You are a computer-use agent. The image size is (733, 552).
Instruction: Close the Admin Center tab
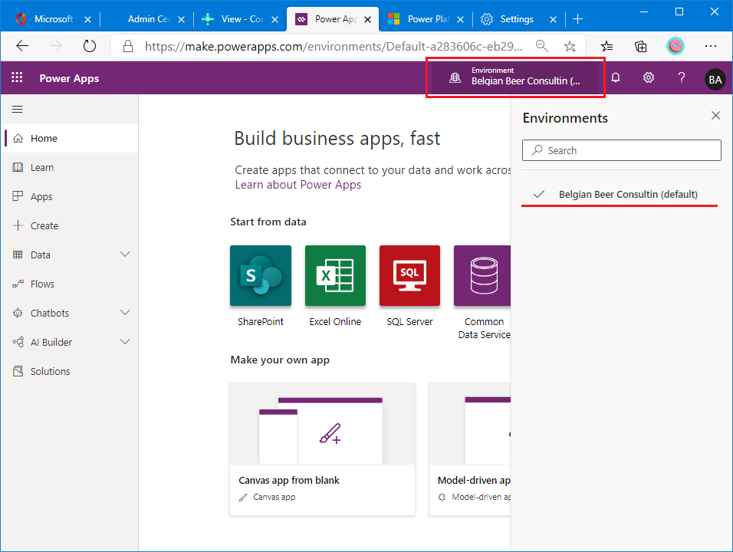click(182, 19)
